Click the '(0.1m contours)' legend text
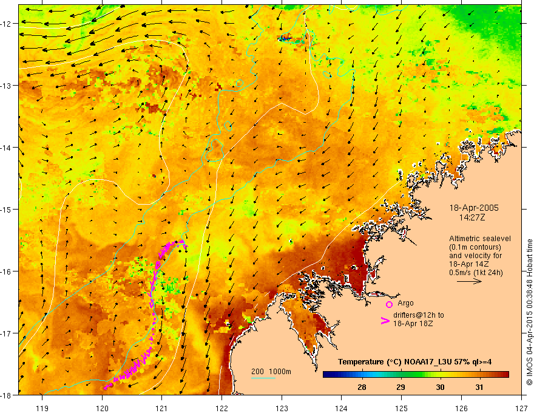Viewport: 534px width, 413px height. click(x=475, y=247)
